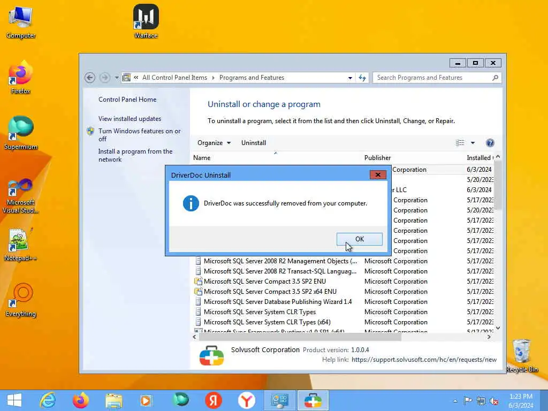This screenshot has height=411, width=548.
Task: Open the Solvusoft support help link
Action: 424,360
